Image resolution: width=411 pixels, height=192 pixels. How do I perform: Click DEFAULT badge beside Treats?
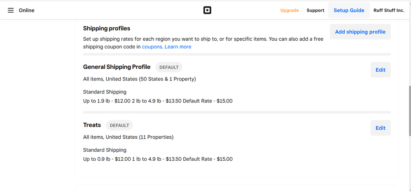coord(119,126)
